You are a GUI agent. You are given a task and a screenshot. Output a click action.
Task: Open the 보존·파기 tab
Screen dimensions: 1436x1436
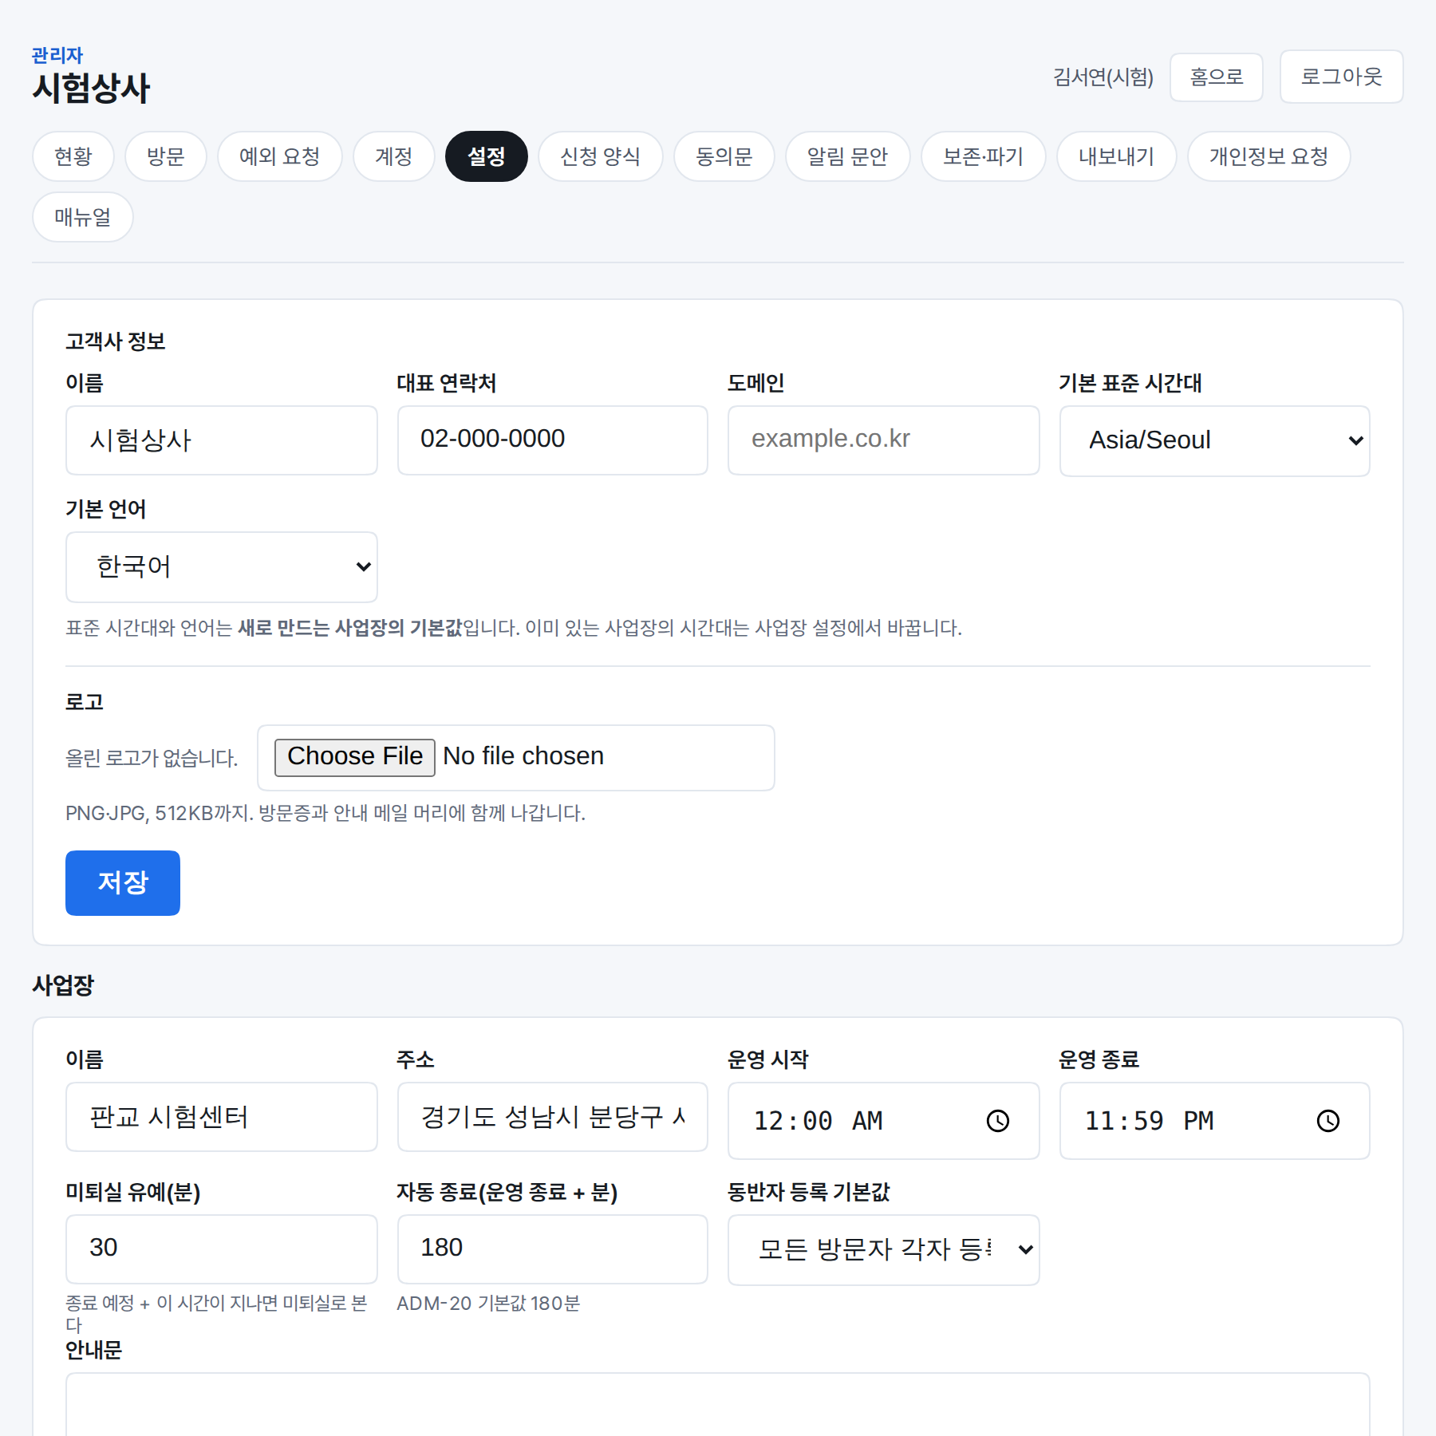point(984,156)
